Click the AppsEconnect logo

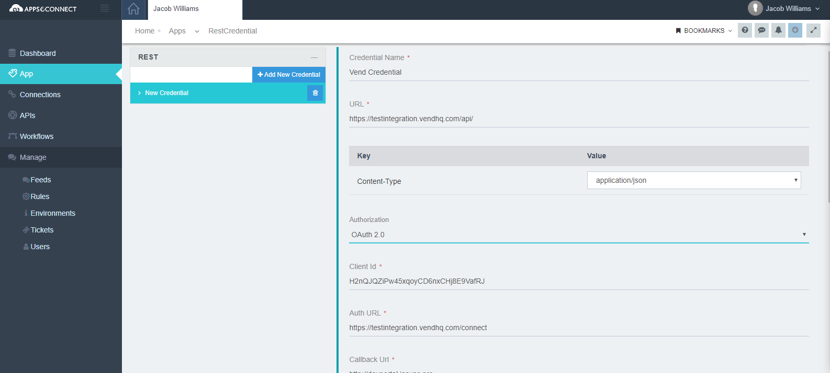click(x=43, y=9)
